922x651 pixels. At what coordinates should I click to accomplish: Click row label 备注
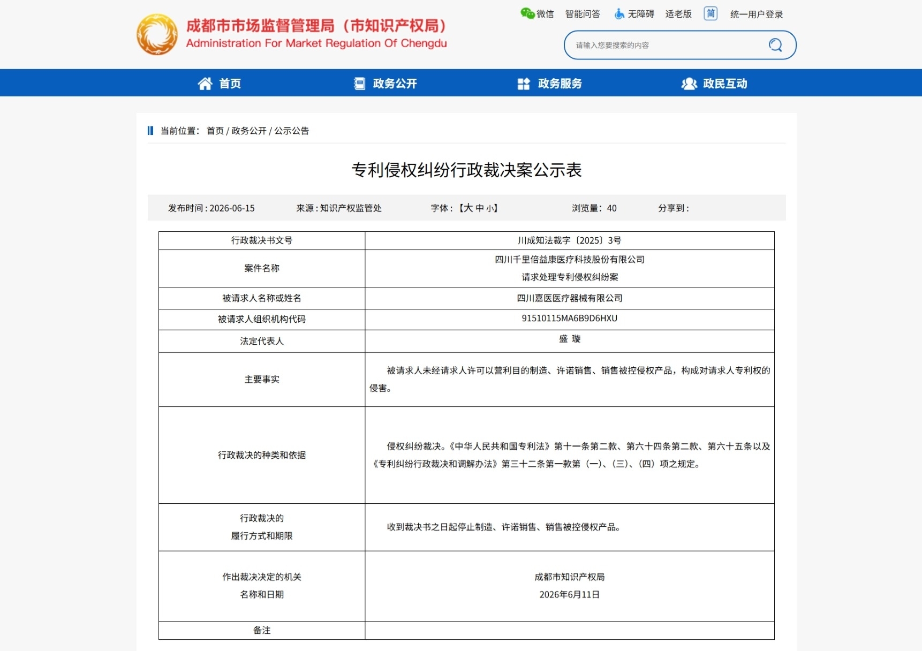click(262, 631)
